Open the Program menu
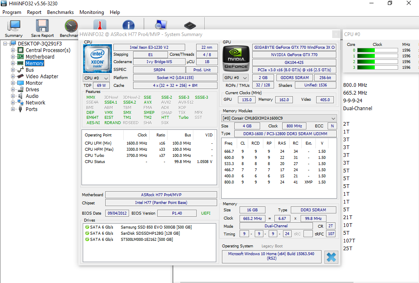This screenshot has height=283, width=419. tap(12, 12)
